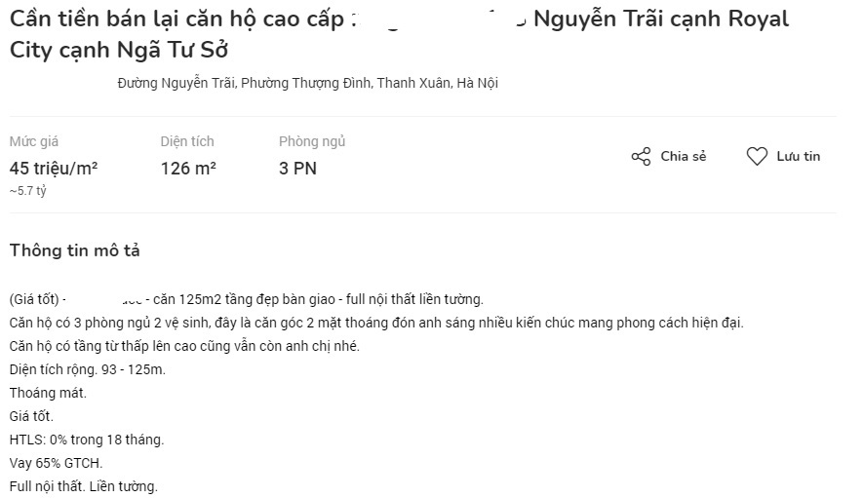The height and width of the screenshot is (498, 863).
Task: Open the Đường Nguyễn Trãi address line
Action: 307,84
